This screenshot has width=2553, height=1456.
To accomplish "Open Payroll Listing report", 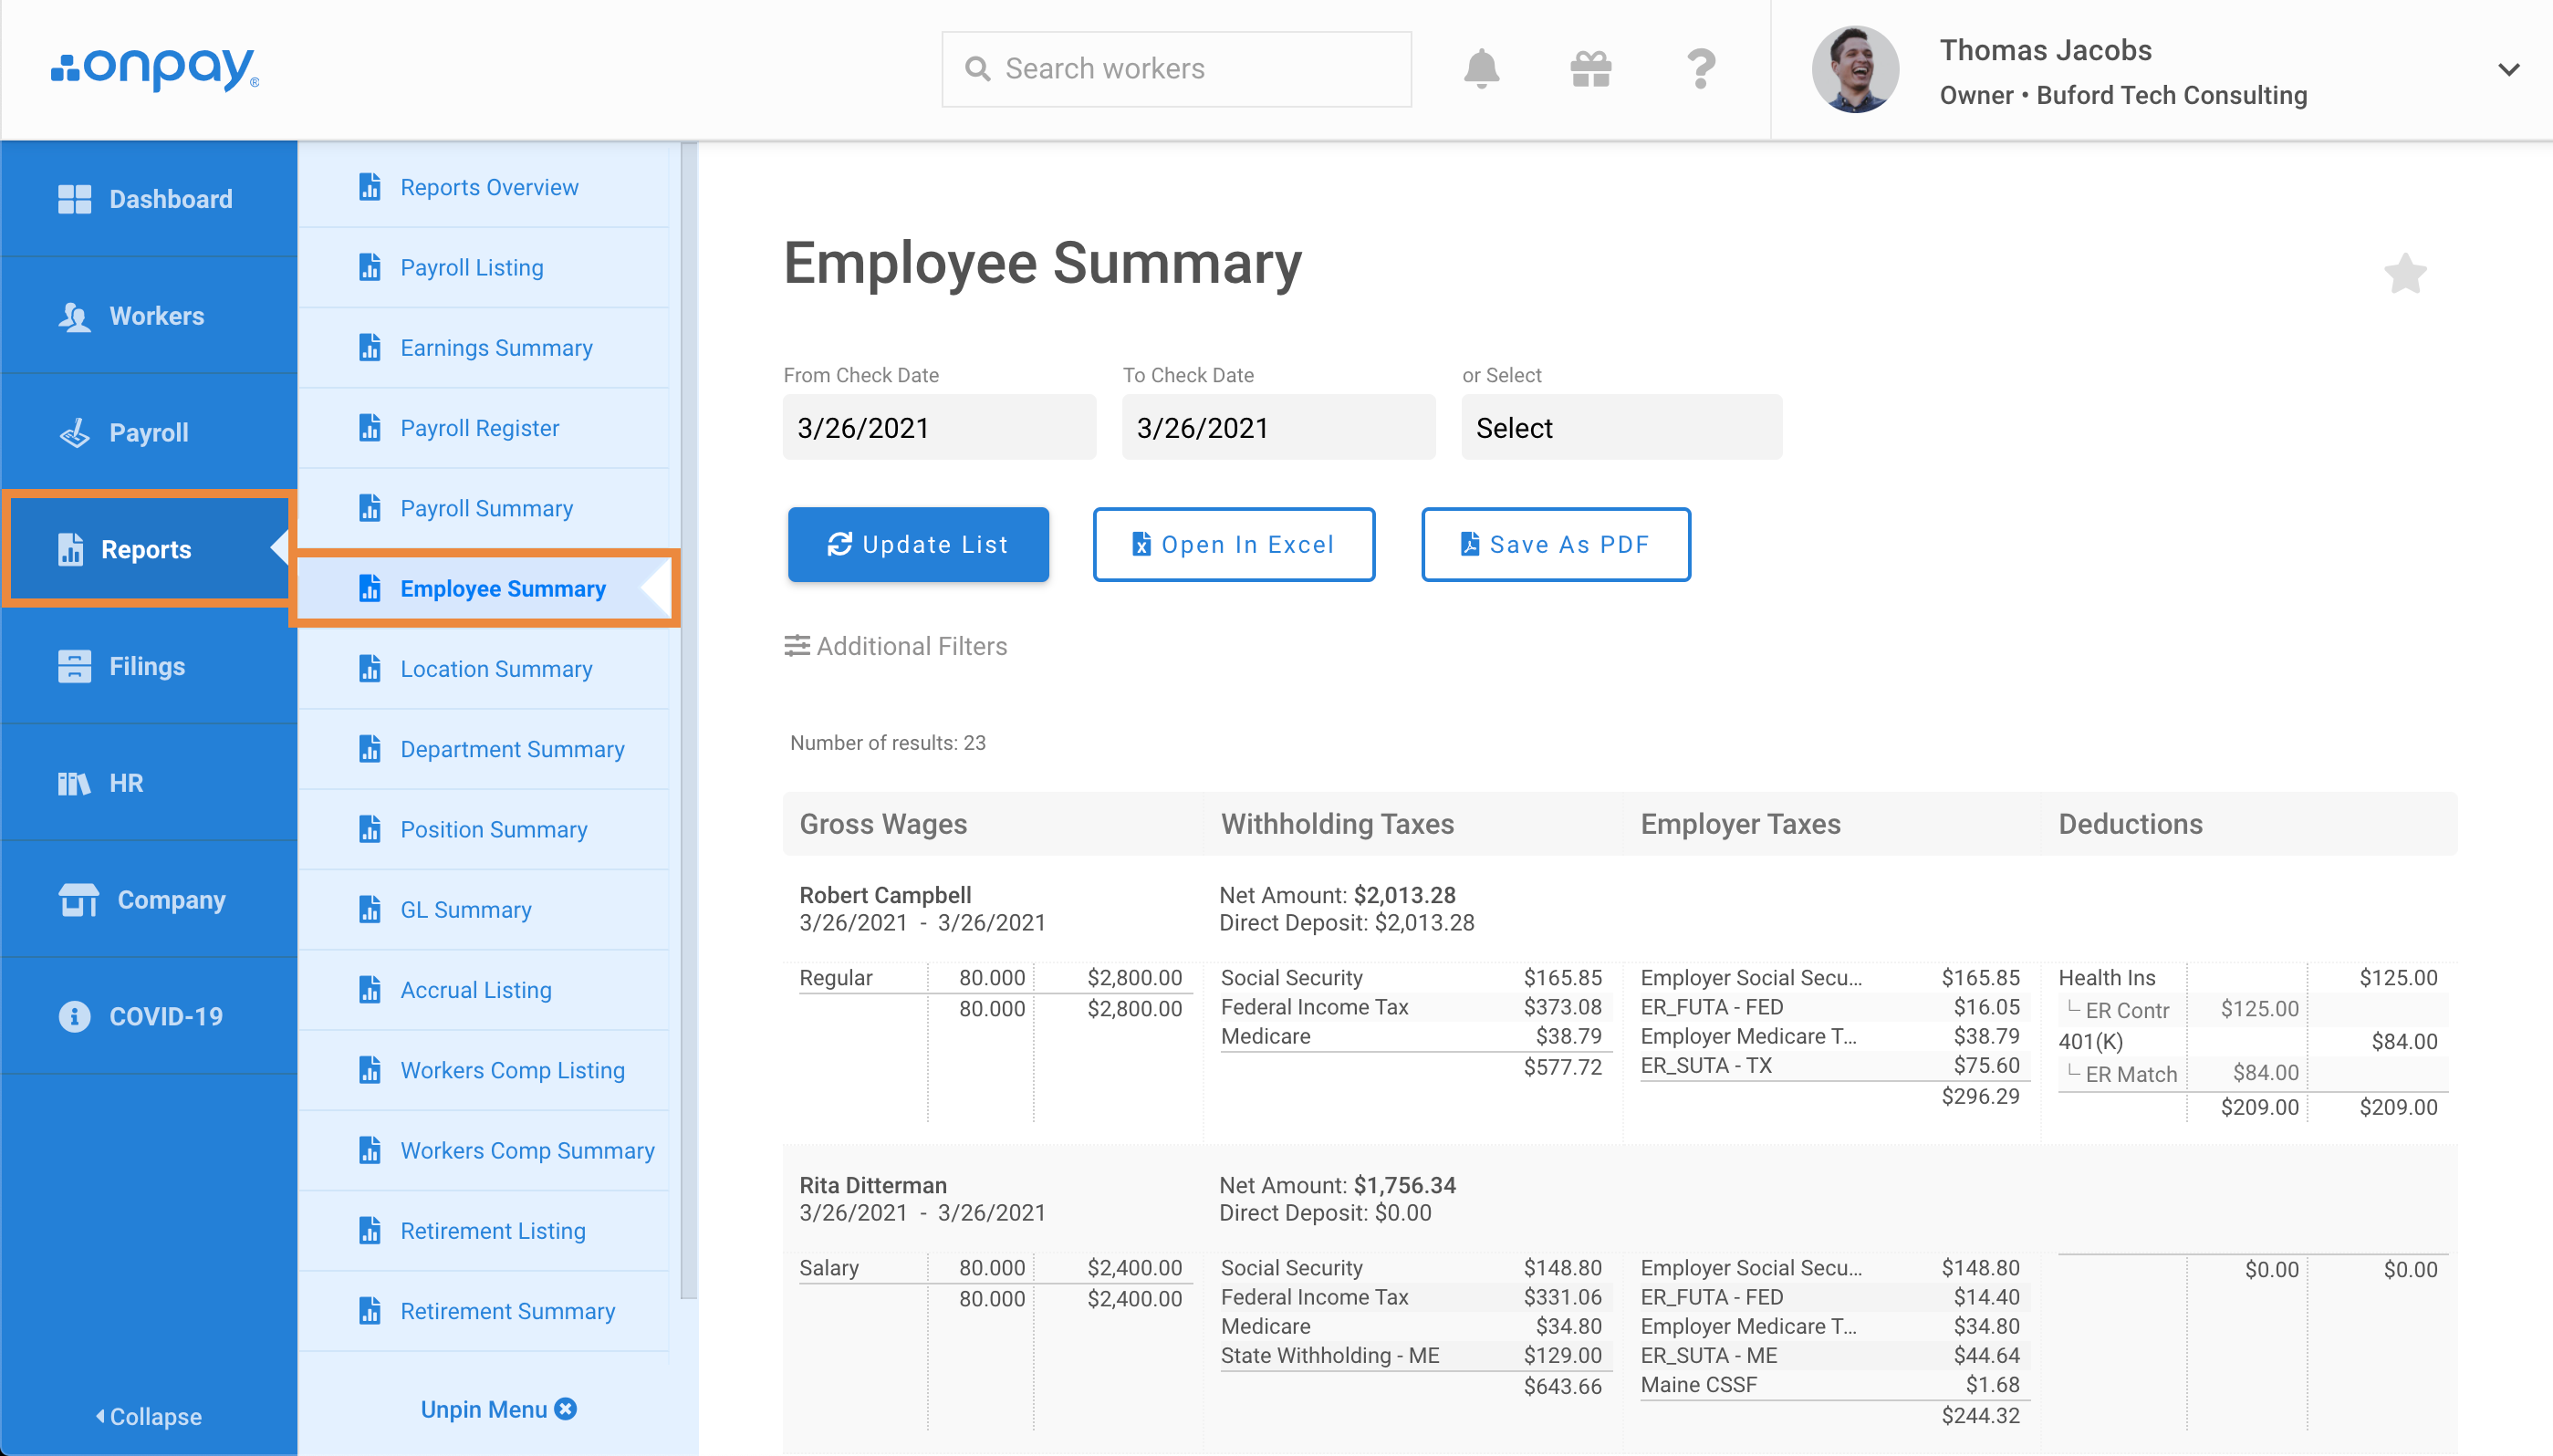I will pyautogui.click(x=484, y=267).
